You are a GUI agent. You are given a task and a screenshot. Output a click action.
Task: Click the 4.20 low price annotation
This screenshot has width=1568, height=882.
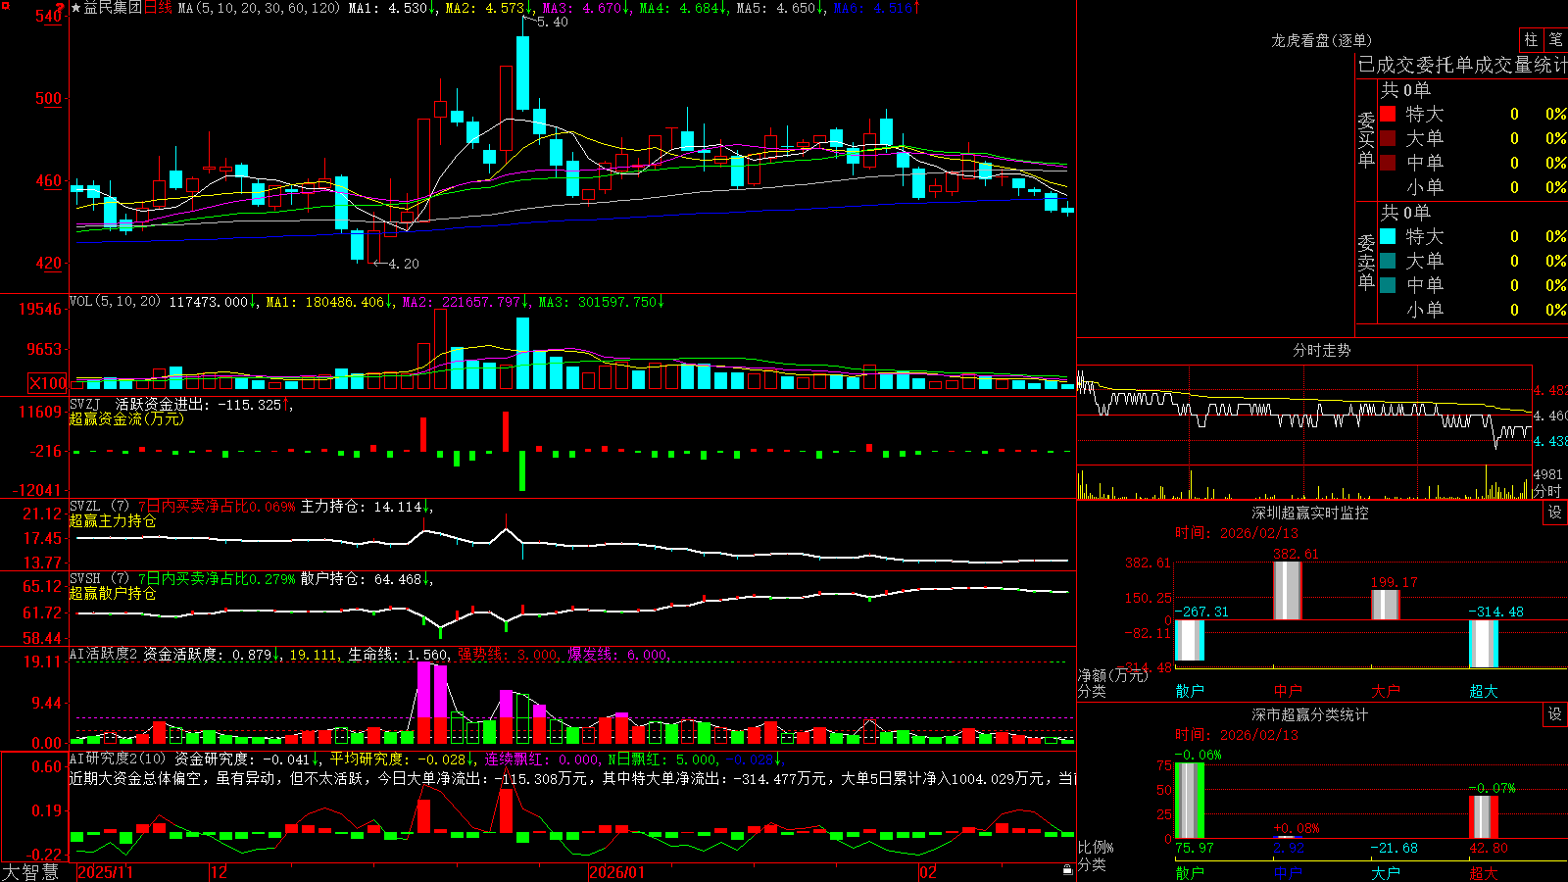(404, 264)
